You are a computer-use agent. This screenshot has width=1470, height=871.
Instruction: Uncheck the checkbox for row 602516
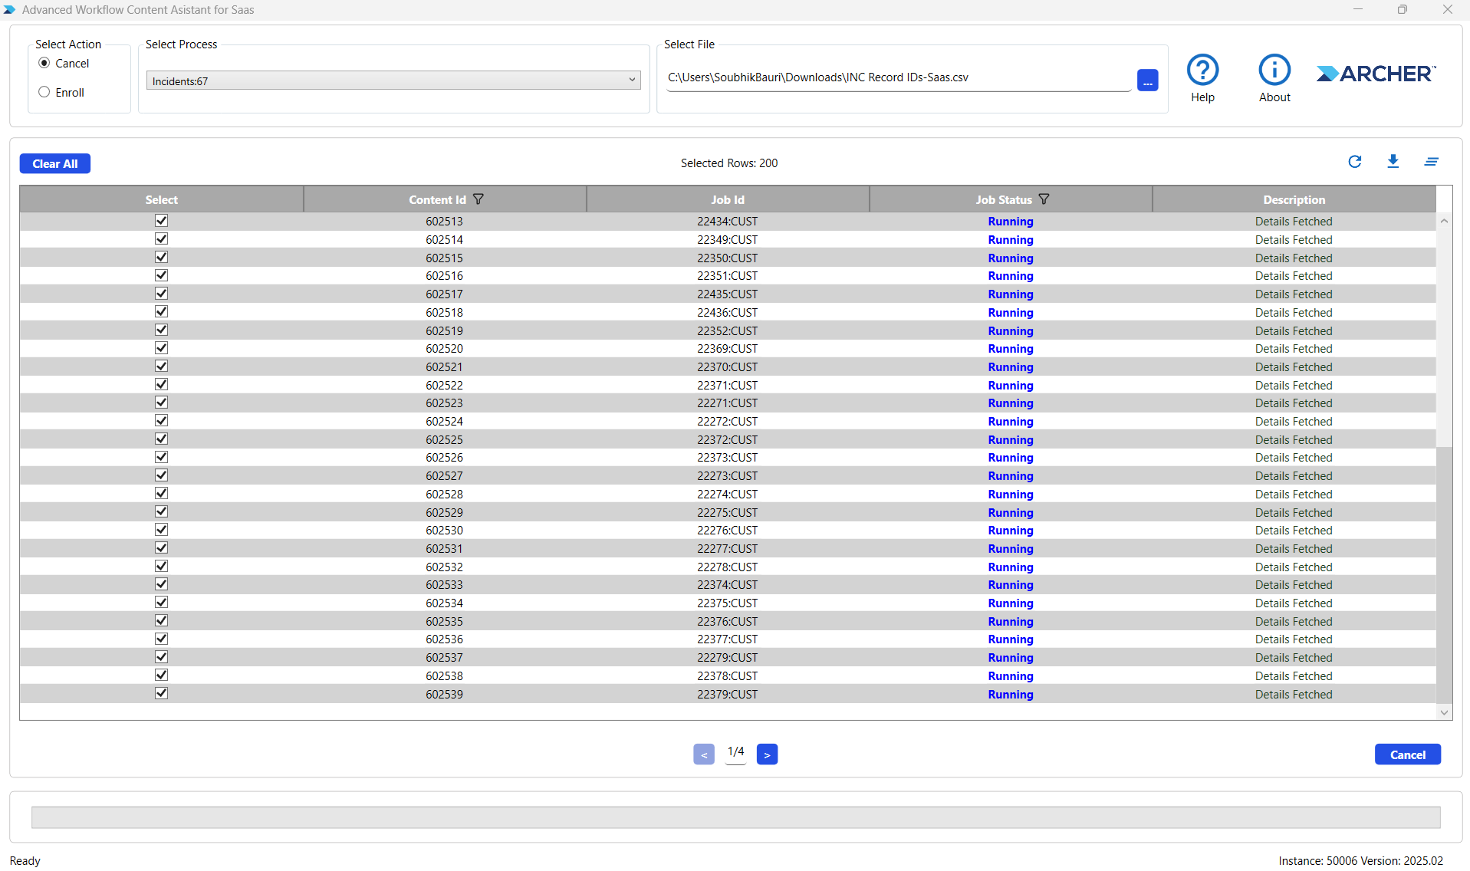click(161, 275)
